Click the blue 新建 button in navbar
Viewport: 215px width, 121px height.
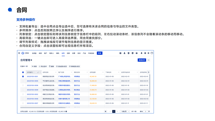pyautogui.click(x=100, y=53)
